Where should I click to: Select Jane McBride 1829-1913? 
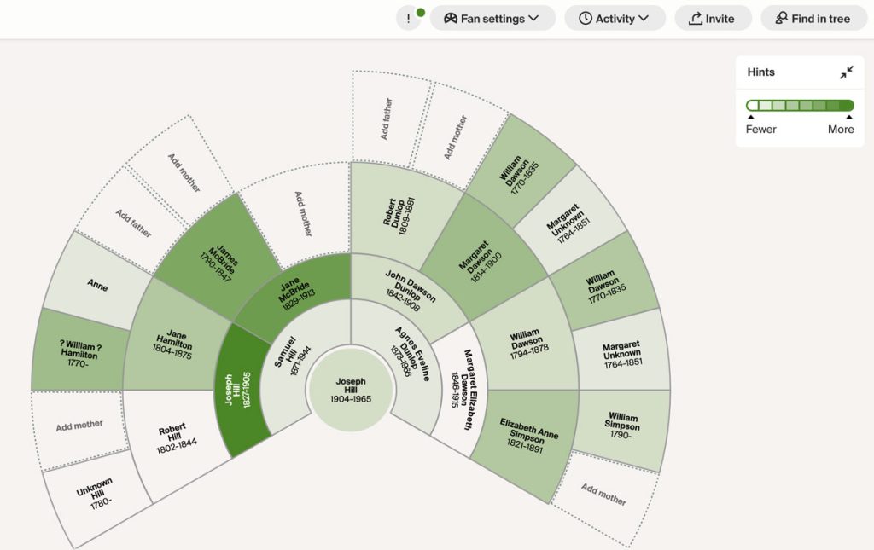295,293
